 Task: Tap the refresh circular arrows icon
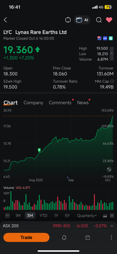68,20
